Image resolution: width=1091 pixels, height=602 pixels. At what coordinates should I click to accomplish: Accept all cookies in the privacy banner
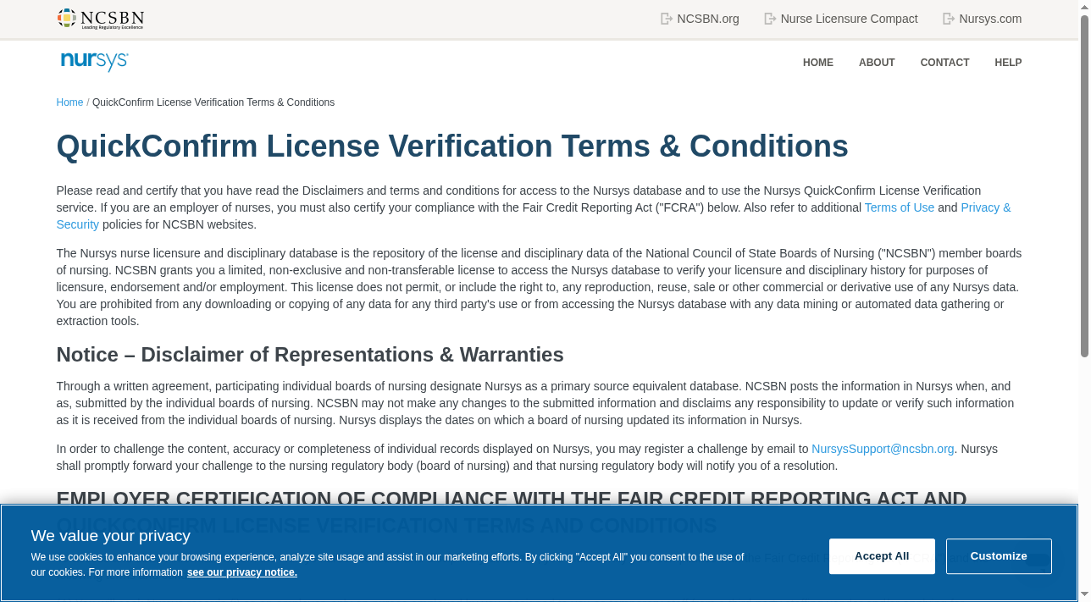click(882, 556)
